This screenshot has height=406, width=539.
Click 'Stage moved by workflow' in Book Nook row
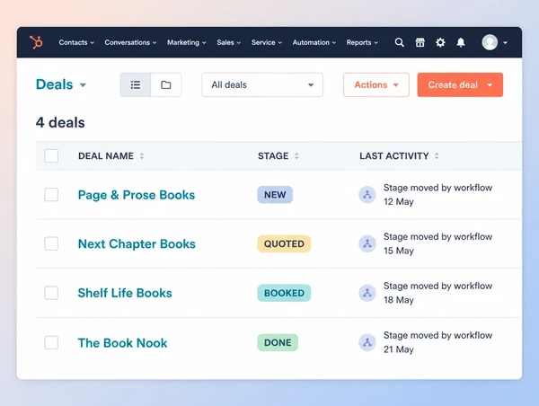(438, 335)
